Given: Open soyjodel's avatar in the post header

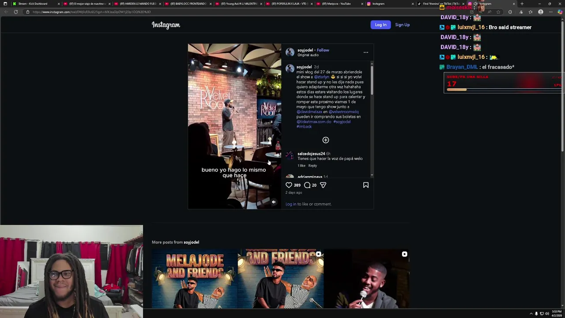Looking at the screenshot, I should pyautogui.click(x=290, y=52).
